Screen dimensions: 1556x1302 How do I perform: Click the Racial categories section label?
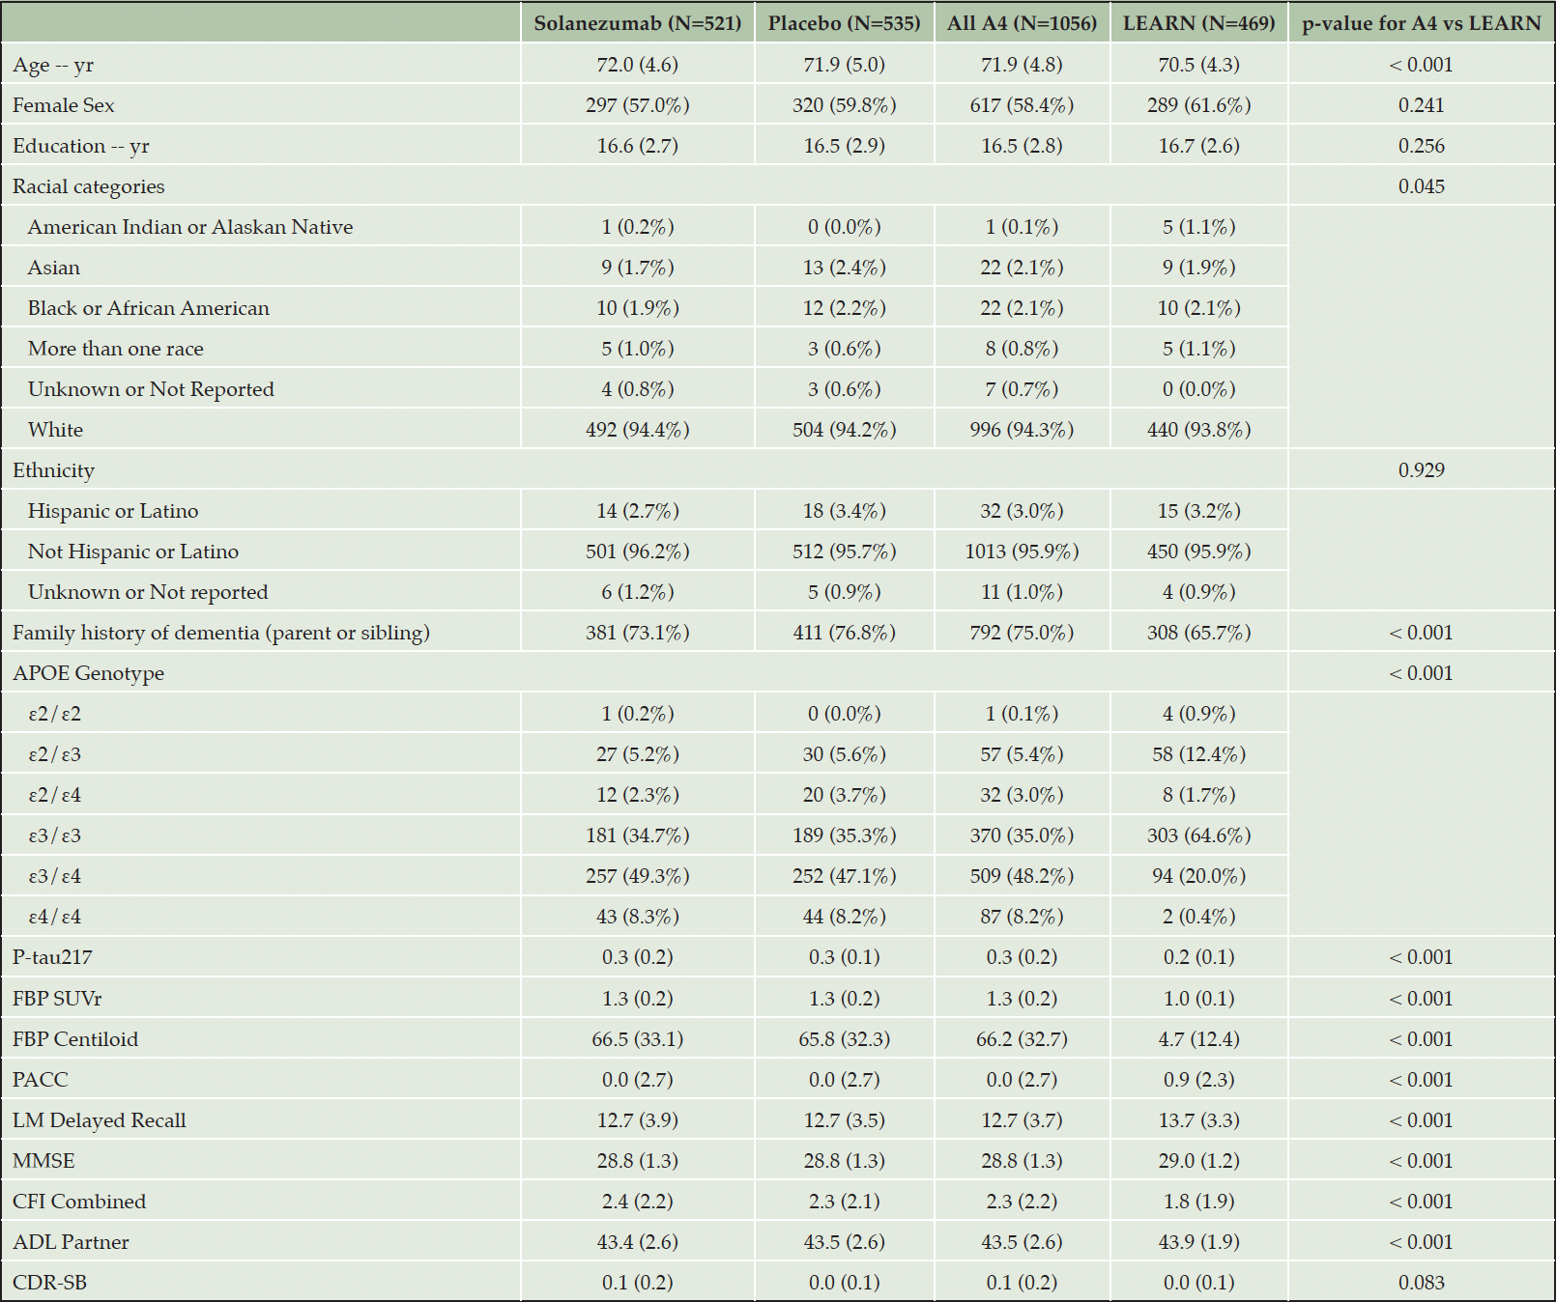89,186
